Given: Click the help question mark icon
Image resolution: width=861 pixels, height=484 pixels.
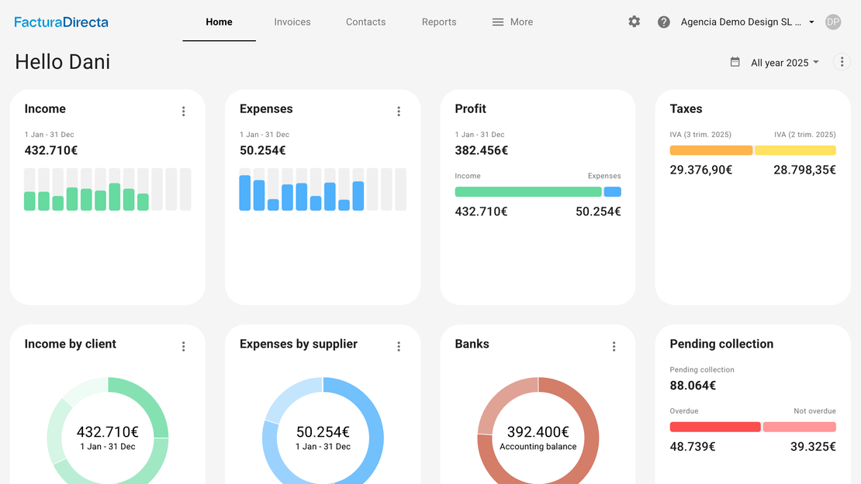Looking at the screenshot, I should click(664, 22).
